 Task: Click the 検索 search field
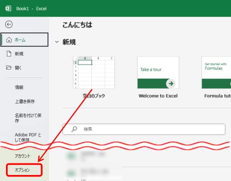144,129
